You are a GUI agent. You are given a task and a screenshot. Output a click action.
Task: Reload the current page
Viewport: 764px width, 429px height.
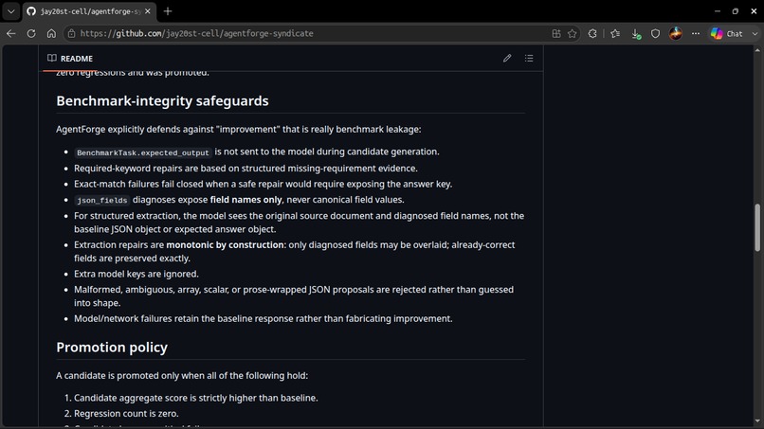(x=31, y=33)
